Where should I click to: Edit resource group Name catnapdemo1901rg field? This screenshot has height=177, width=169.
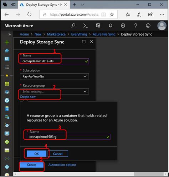68,137
